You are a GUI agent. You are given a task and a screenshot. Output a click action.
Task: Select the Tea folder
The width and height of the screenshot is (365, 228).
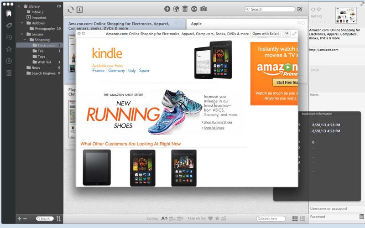point(39,51)
